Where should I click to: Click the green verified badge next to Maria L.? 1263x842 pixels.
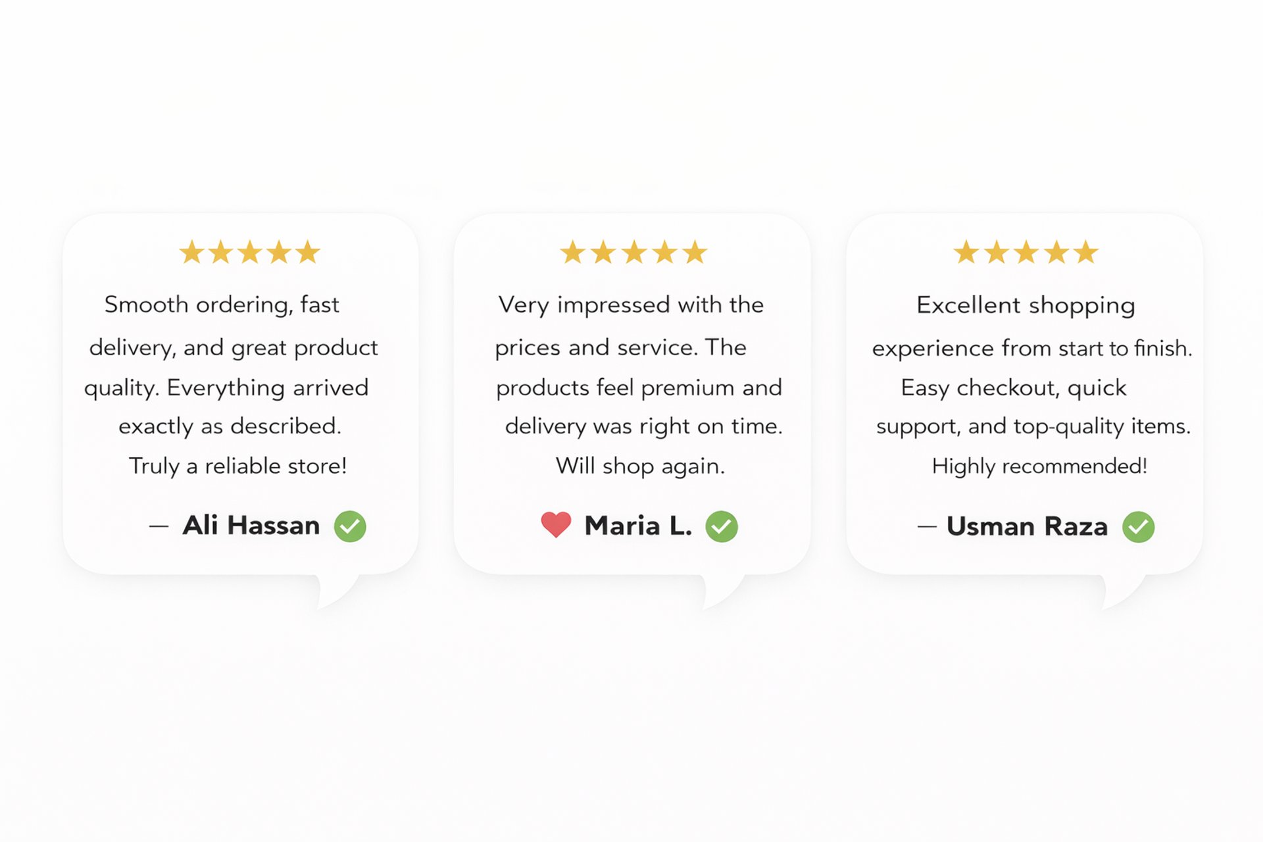(722, 526)
